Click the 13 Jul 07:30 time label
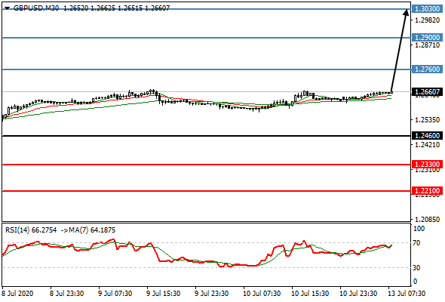This screenshot has width=445, height=302. 407,294
